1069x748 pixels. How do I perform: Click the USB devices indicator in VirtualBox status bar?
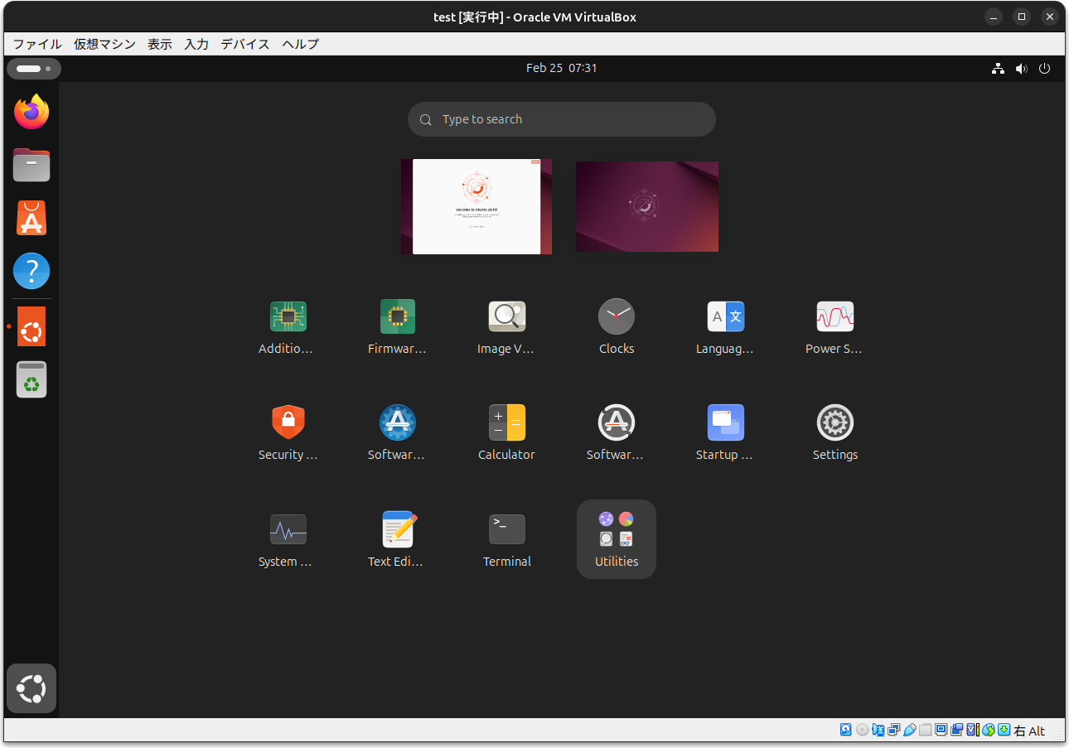coord(910,730)
